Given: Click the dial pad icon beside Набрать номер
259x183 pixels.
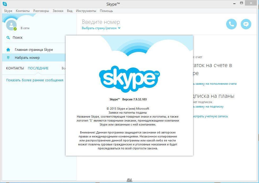Looking at the screenshot, I should [x=8, y=57].
